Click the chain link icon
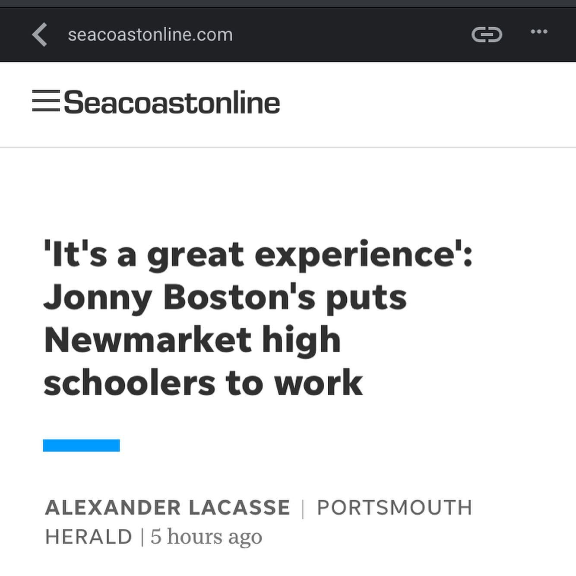Image resolution: width=576 pixels, height=576 pixels. point(487,35)
